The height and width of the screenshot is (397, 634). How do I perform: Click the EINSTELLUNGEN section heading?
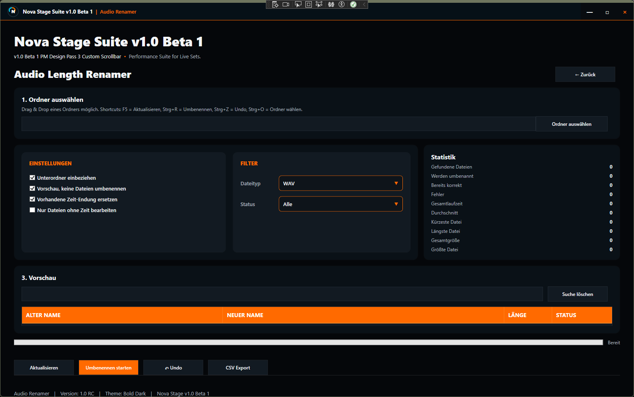tap(50, 163)
